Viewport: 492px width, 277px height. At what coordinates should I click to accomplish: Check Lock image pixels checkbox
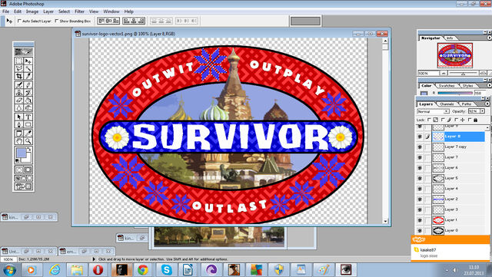click(443, 120)
